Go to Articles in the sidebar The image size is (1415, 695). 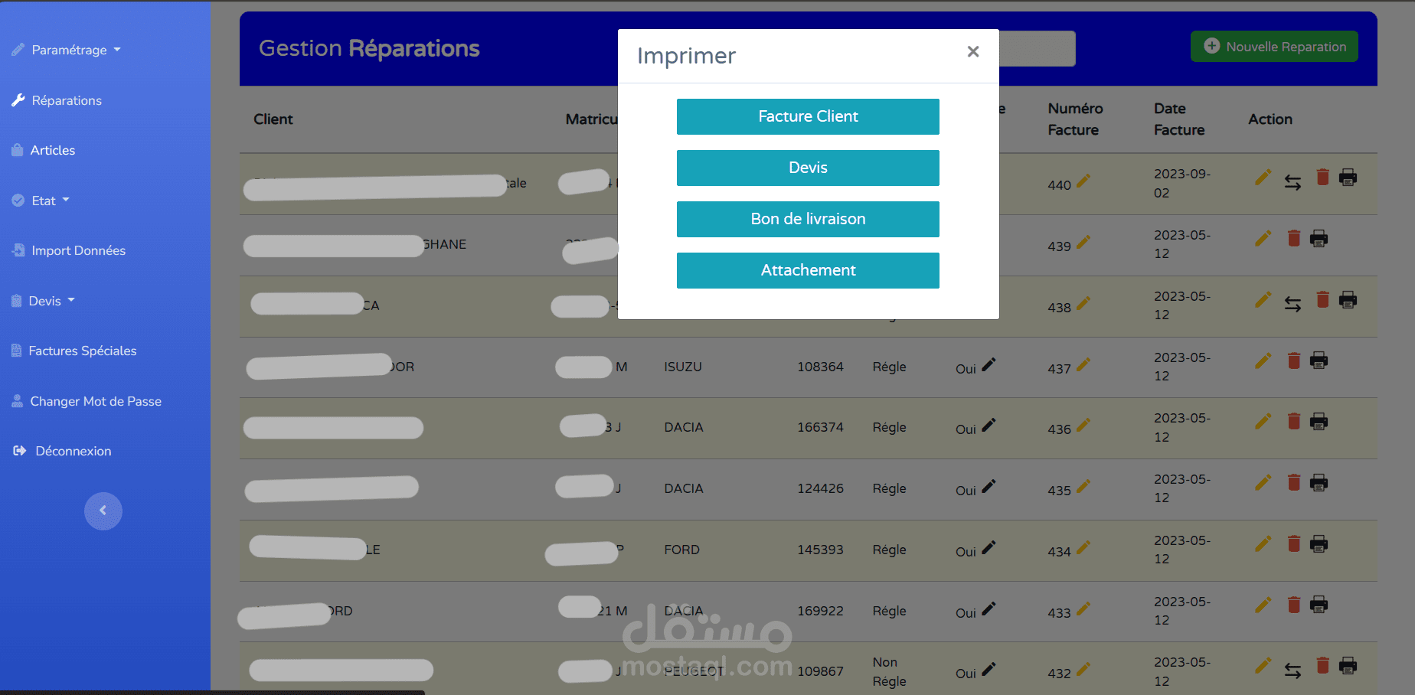coord(44,150)
